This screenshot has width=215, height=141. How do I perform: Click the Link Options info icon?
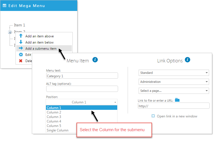click(x=187, y=60)
